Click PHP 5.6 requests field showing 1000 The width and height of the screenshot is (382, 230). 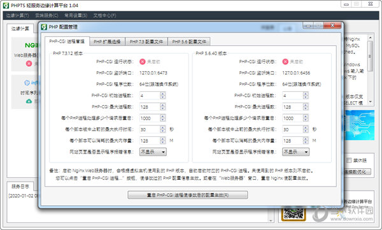click(x=293, y=118)
